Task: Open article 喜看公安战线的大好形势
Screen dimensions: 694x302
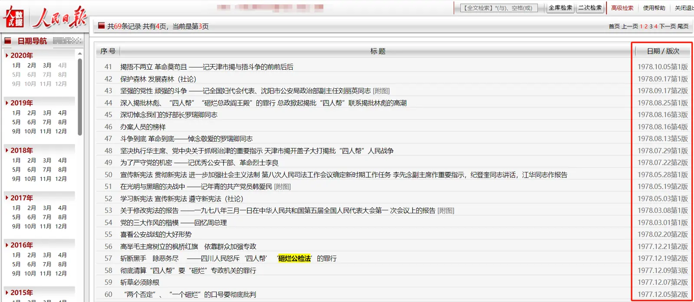Action: [156, 235]
